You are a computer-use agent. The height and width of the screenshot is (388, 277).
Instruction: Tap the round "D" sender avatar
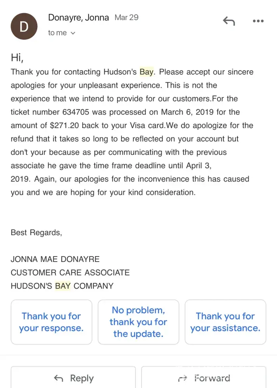click(x=24, y=26)
